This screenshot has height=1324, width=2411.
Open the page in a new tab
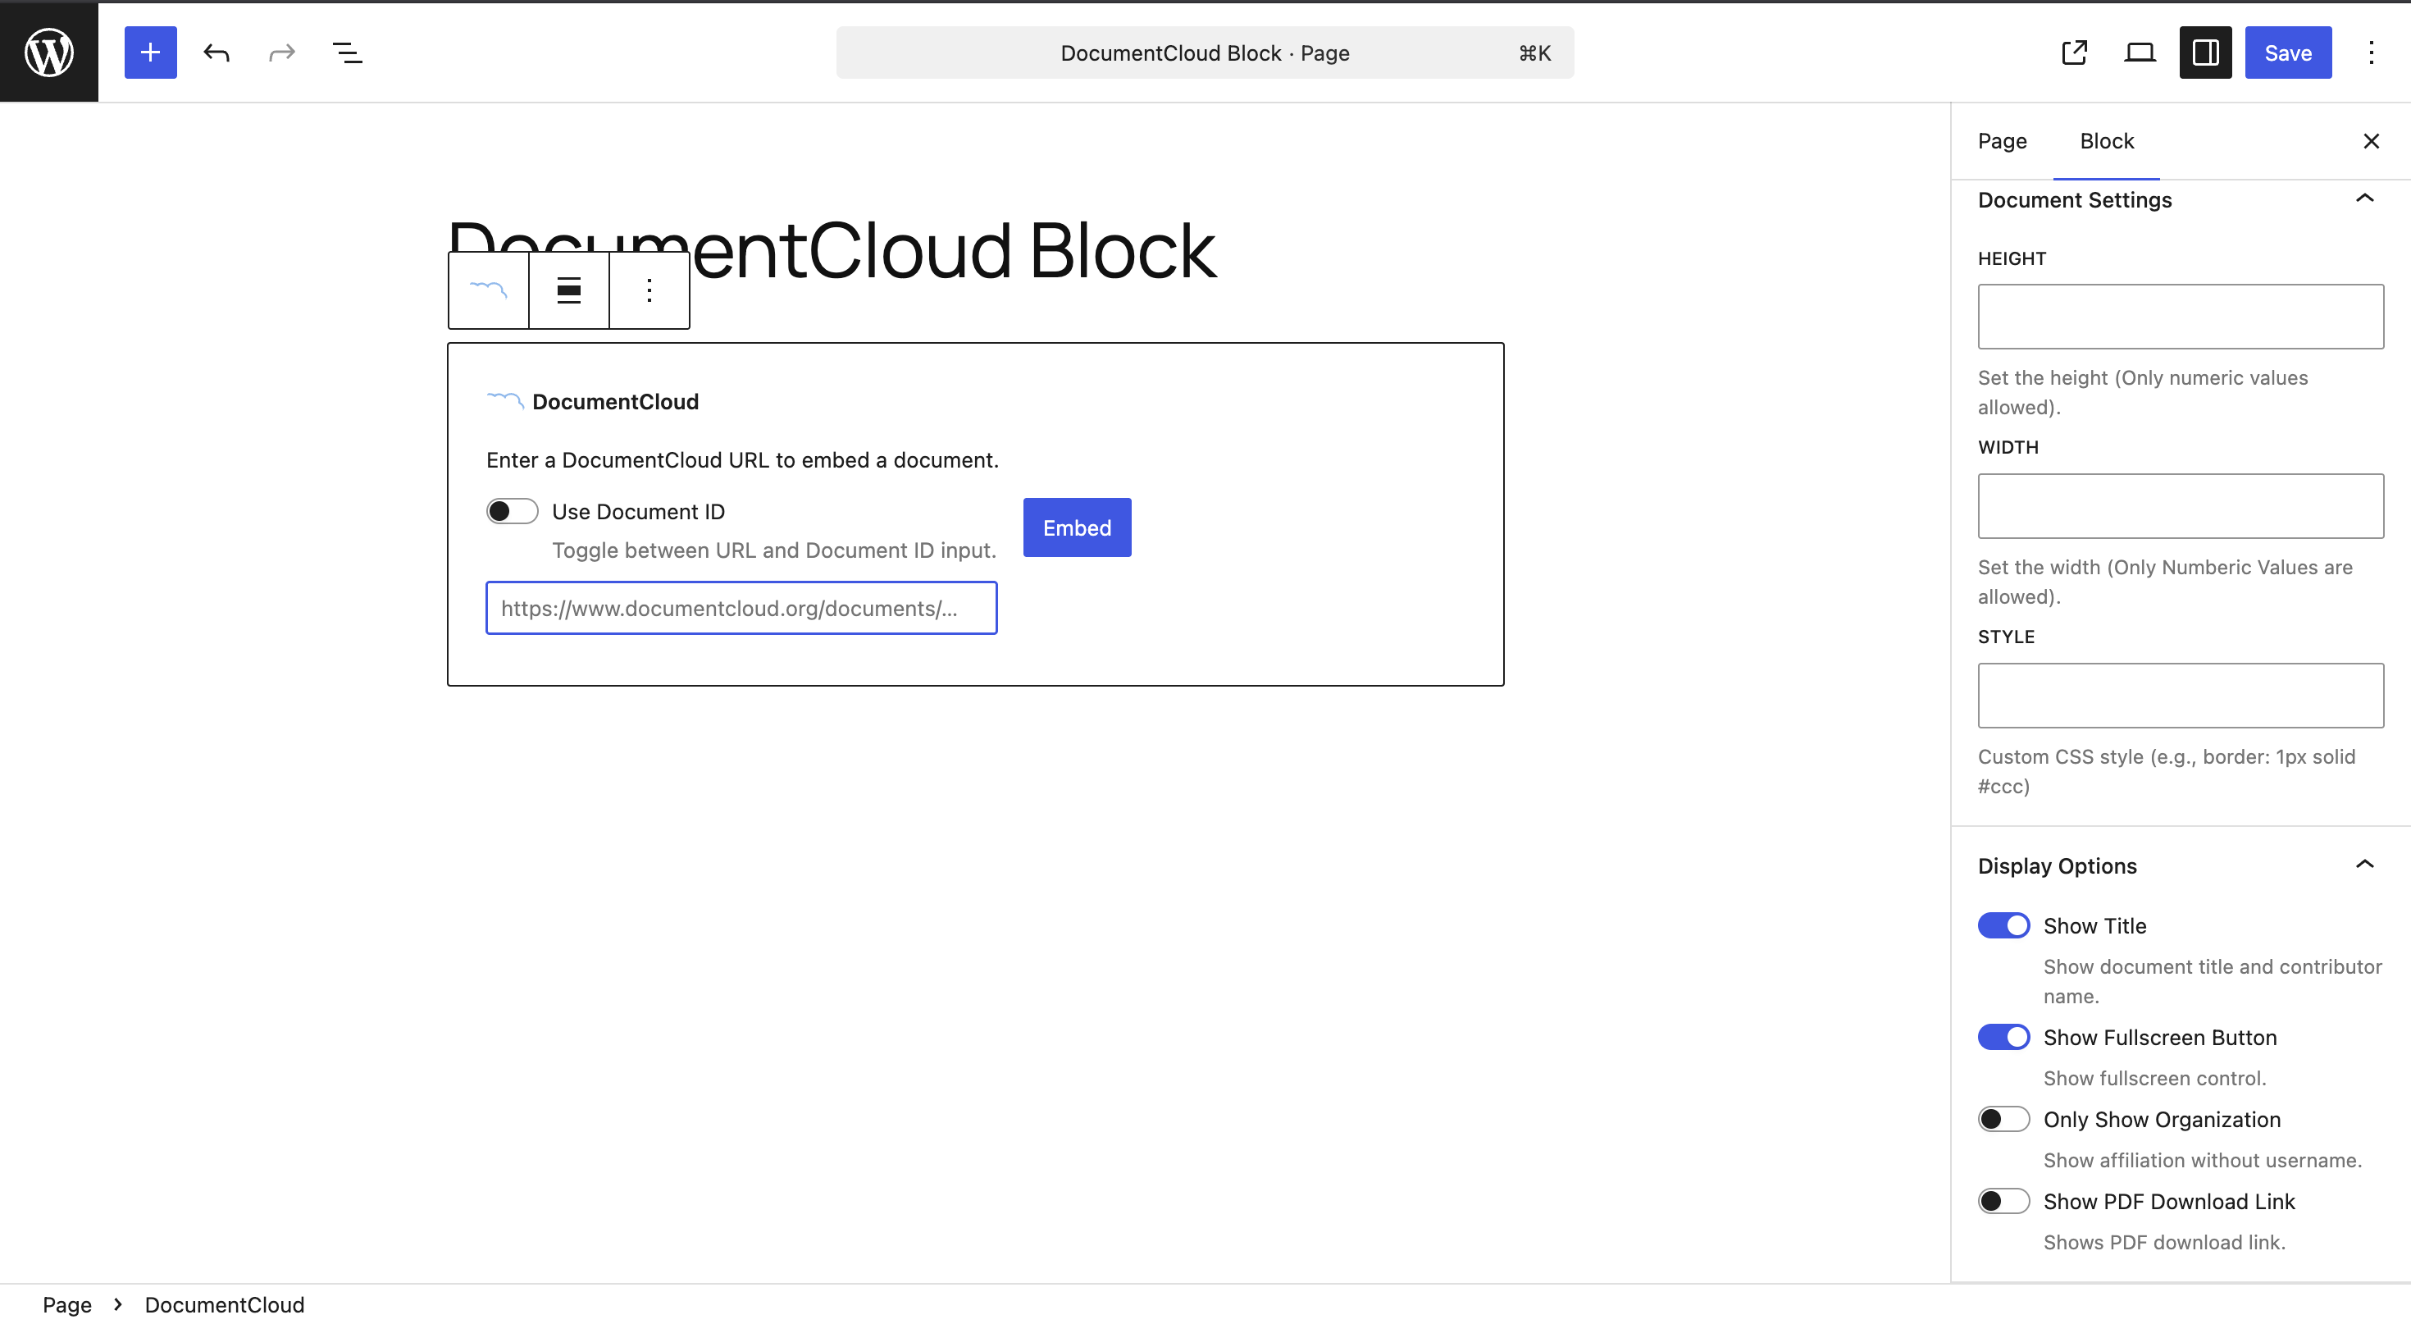point(2074,53)
